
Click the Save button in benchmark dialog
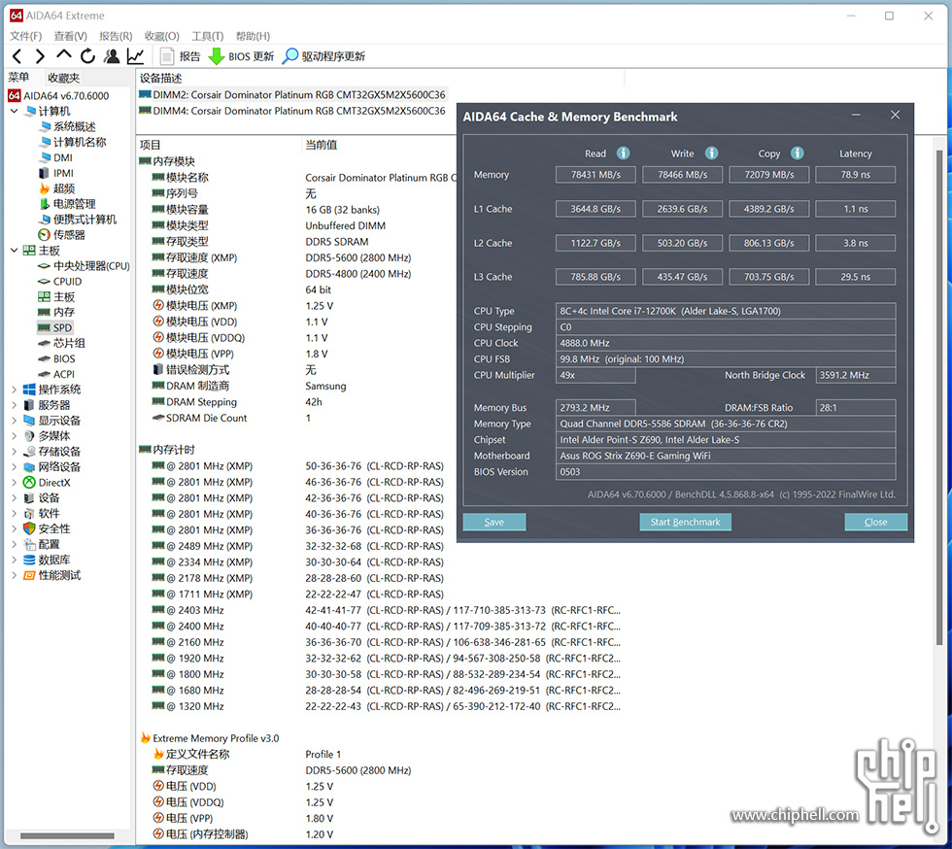(x=493, y=522)
